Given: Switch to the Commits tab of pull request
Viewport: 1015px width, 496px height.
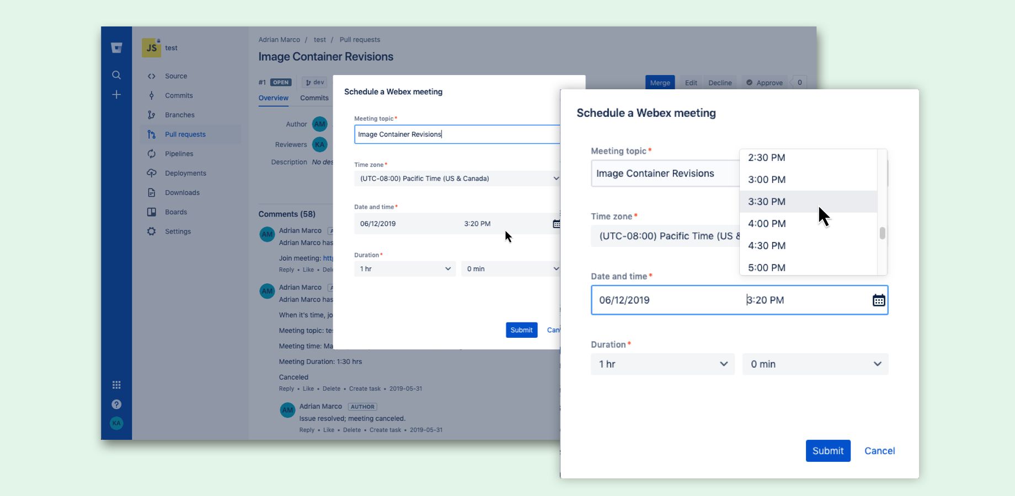Looking at the screenshot, I should [x=314, y=98].
